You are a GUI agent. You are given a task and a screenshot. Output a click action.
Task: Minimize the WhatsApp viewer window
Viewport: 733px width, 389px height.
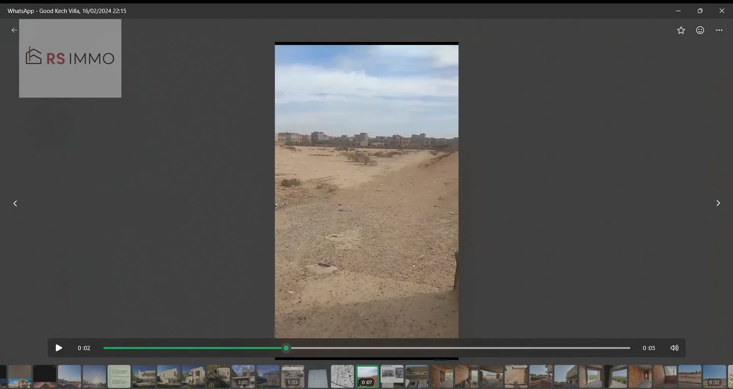(x=678, y=11)
